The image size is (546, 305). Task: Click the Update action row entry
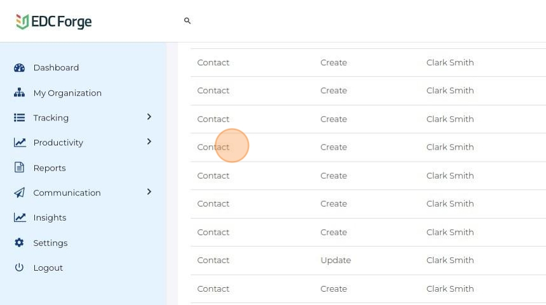tap(336, 260)
